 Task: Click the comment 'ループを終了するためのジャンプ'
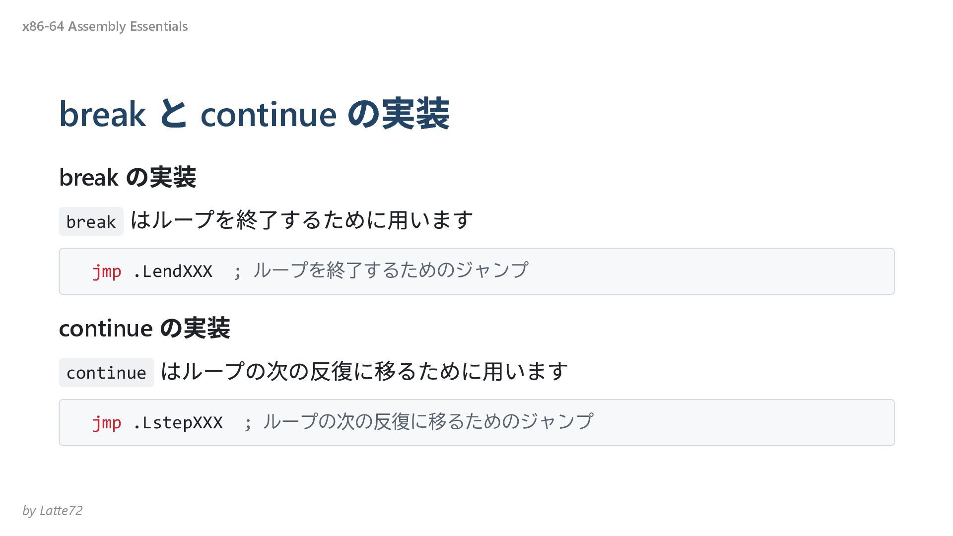pyautogui.click(x=391, y=270)
